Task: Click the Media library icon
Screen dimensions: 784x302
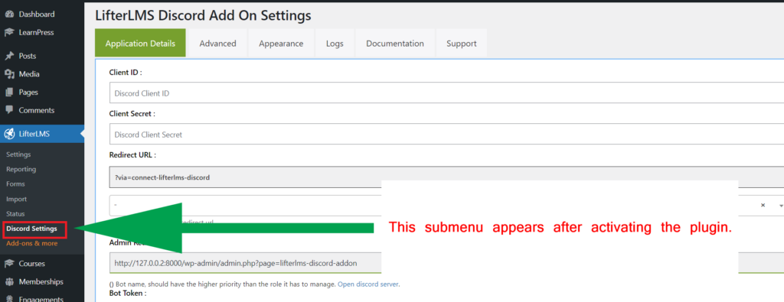Action: (x=9, y=74)
